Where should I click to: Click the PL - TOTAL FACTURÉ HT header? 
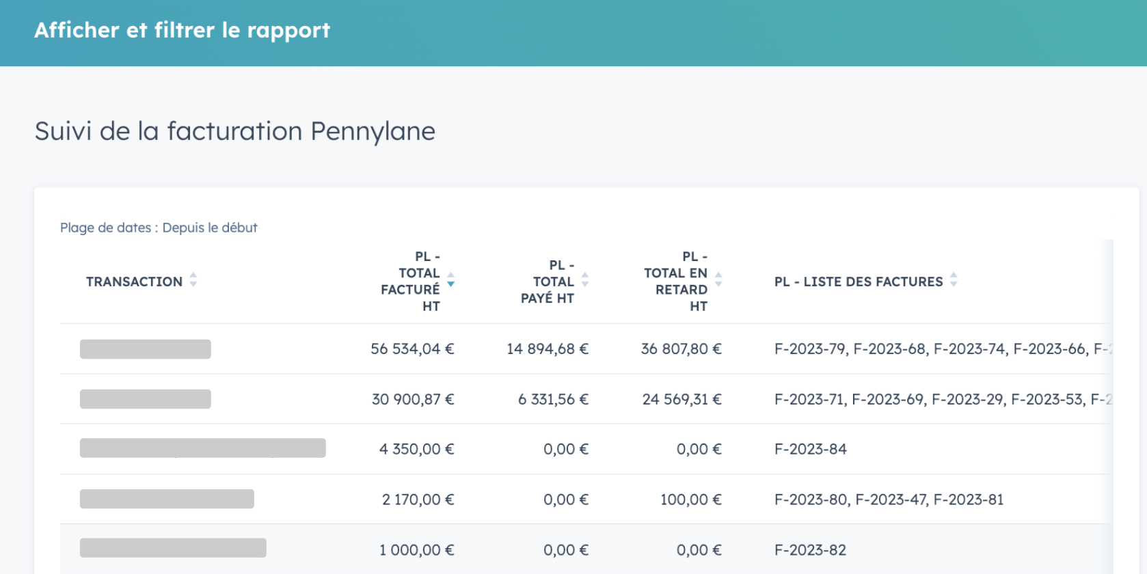410,282
